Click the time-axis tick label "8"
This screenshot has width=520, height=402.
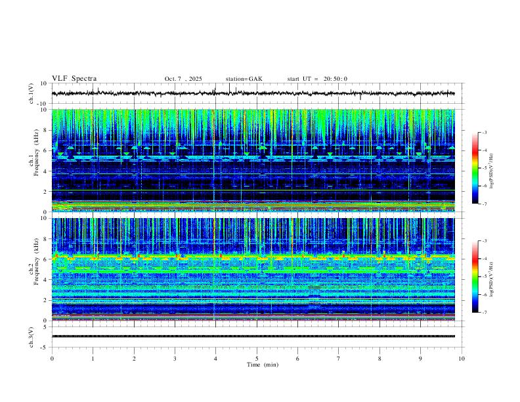coord(379,359)
